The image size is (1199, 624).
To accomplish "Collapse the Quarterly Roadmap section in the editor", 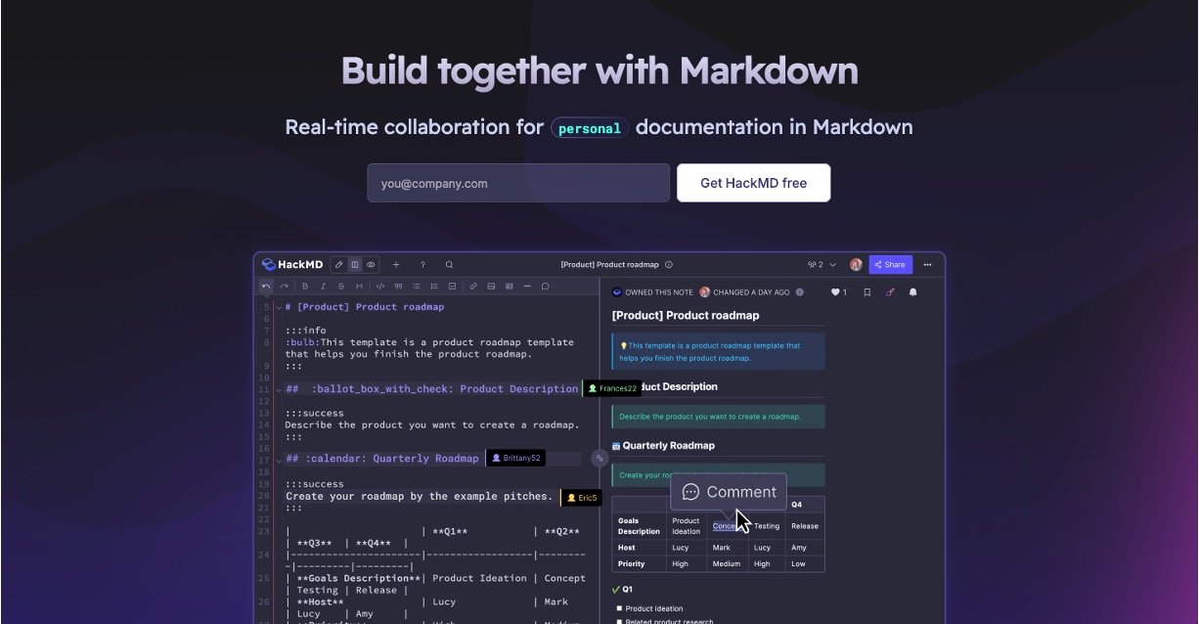I will pos(278,458).
